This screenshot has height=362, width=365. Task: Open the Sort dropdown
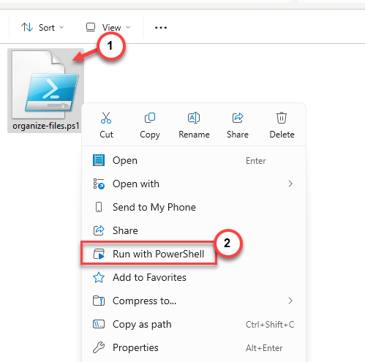[42, 27]
